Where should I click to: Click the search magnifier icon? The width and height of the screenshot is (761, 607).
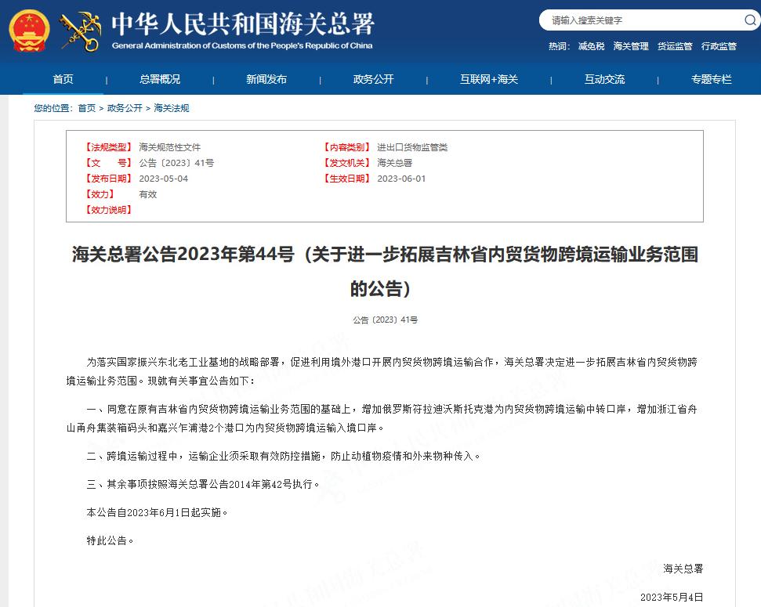coord(749,19)
